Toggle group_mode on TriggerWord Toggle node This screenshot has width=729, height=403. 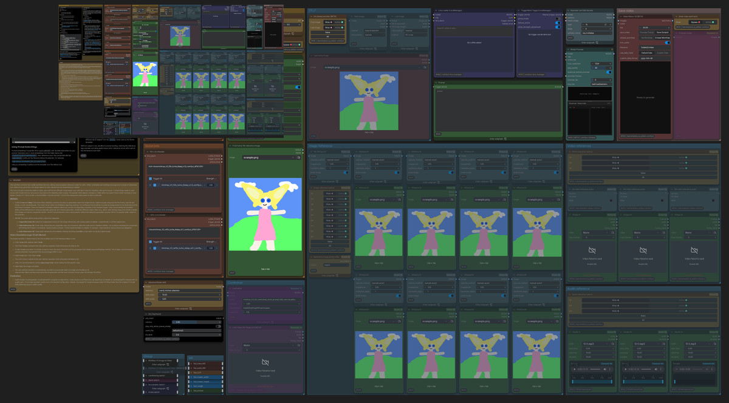tap(558, 19)
